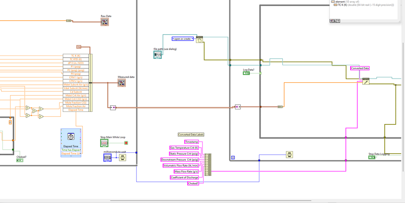Click the Elapsed Time stopwatch icon
405x203 pixels.
pyautogui.click(x=71, y=136)
